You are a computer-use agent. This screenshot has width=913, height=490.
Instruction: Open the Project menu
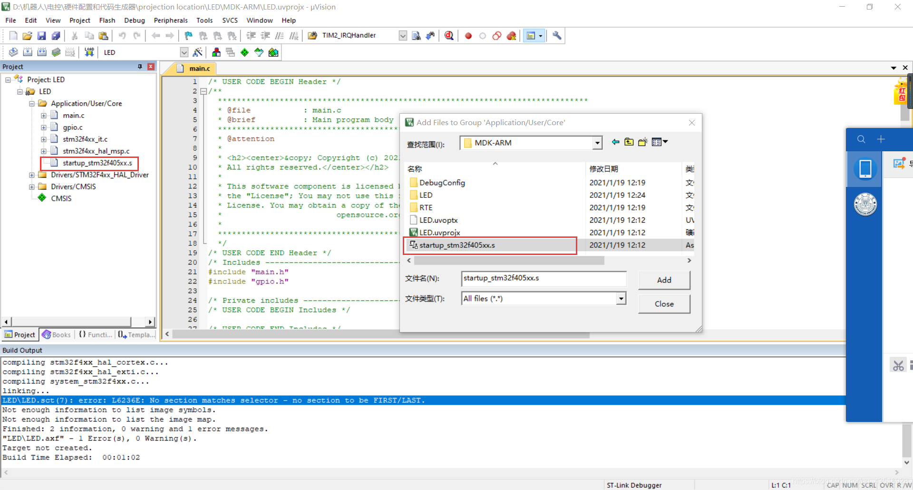click(x=79, y=20)
